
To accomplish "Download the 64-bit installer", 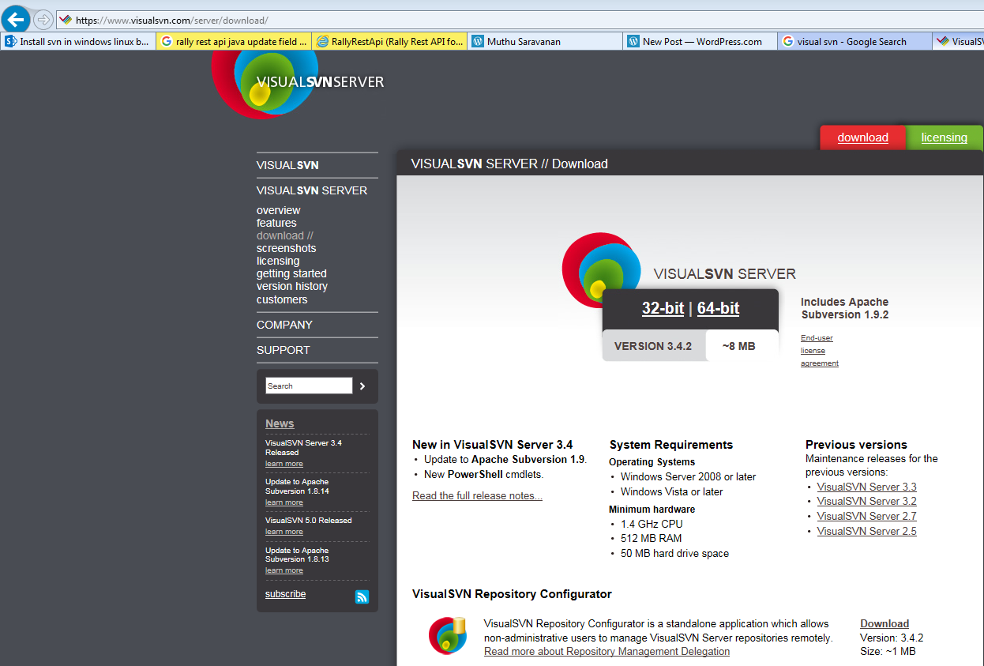I will (718, 308).
